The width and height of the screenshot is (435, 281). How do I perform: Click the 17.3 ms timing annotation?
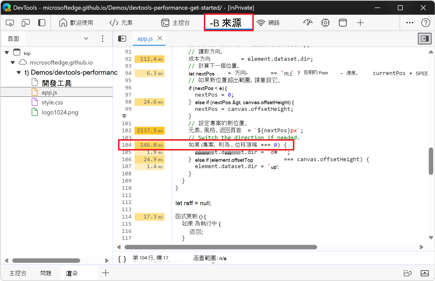click(150, 217)
